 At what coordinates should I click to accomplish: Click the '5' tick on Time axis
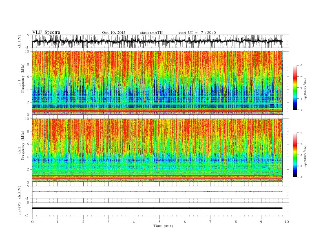(159, 222)
